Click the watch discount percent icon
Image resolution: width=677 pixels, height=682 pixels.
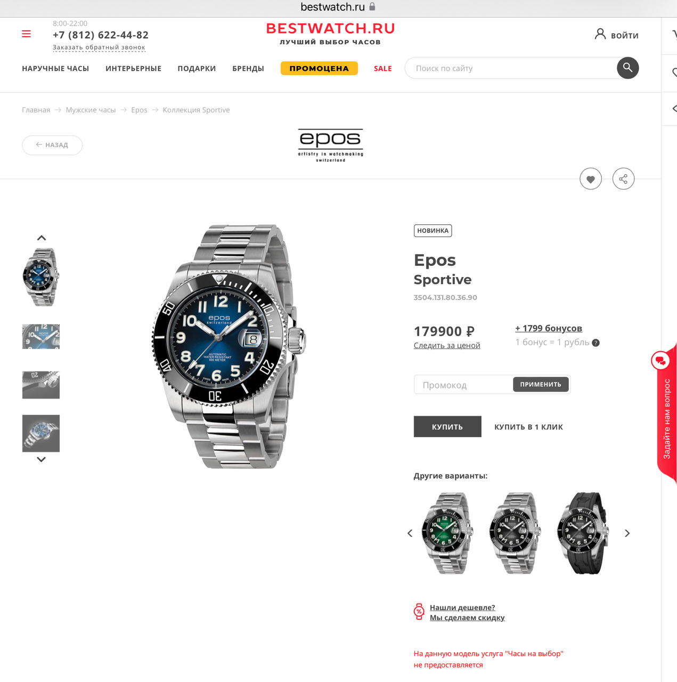click(x=419, y=612)
